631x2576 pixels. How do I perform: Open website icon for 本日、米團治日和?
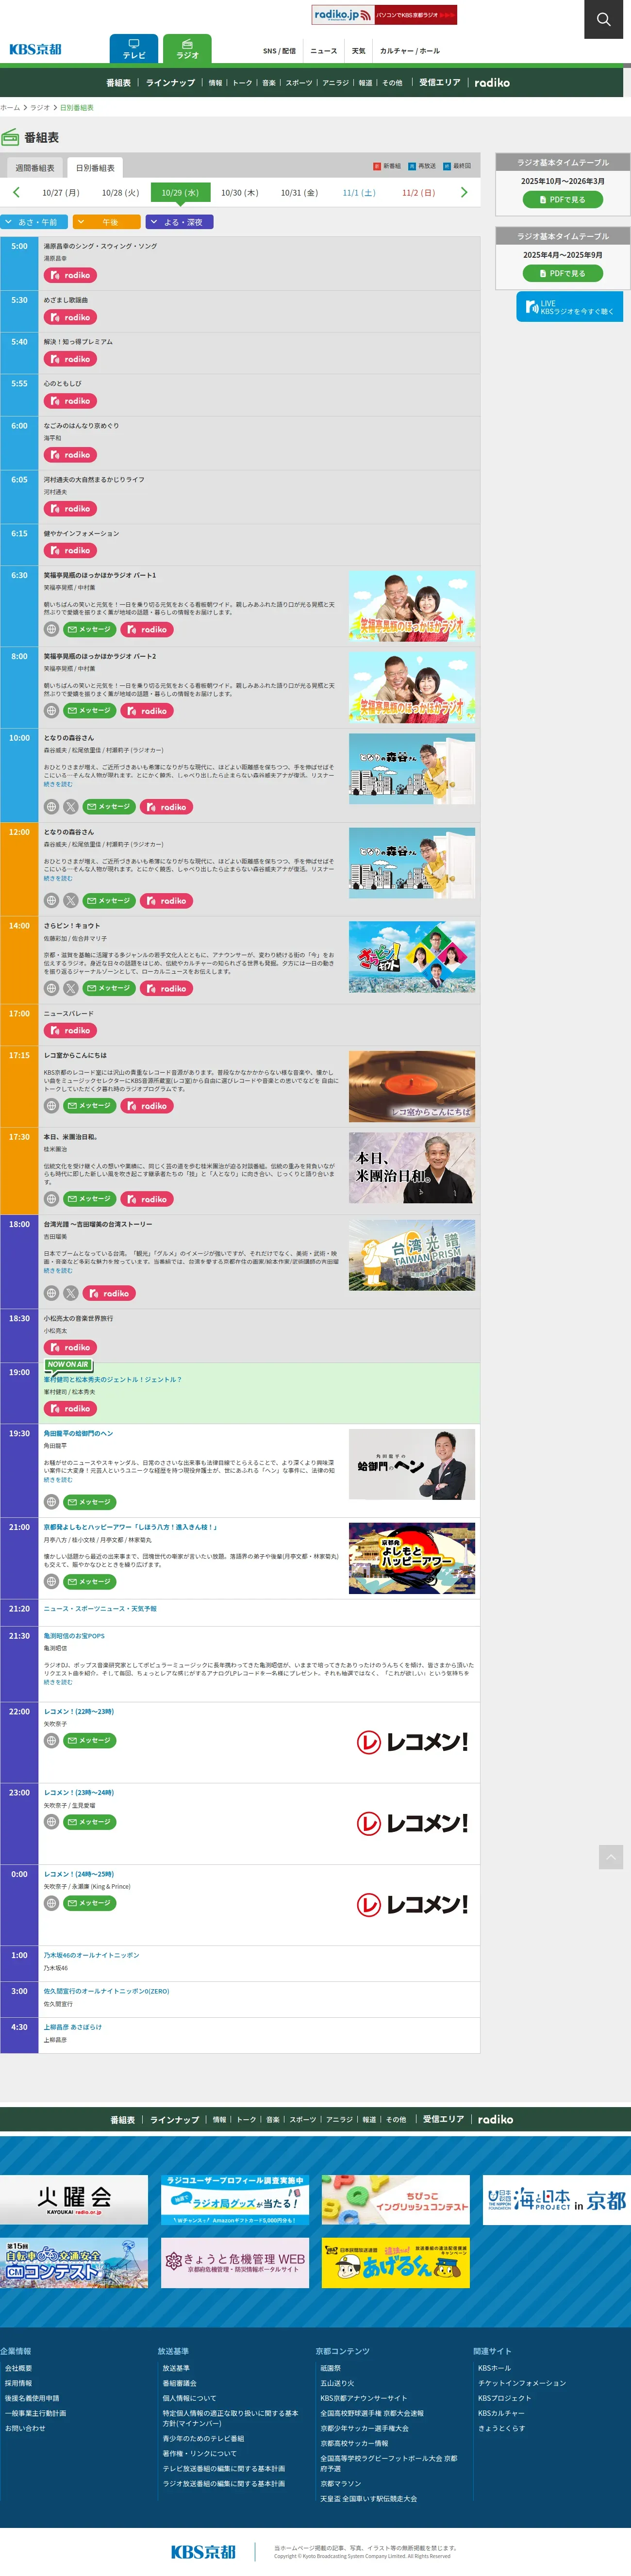click(x=51, y=1199)
